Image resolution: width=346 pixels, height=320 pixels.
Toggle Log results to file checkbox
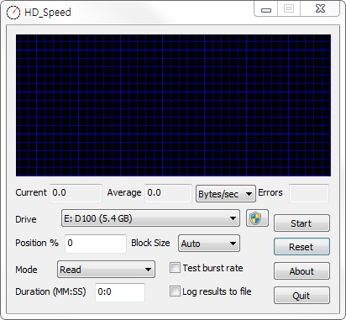pyautogui.click(x=175, y=291)
